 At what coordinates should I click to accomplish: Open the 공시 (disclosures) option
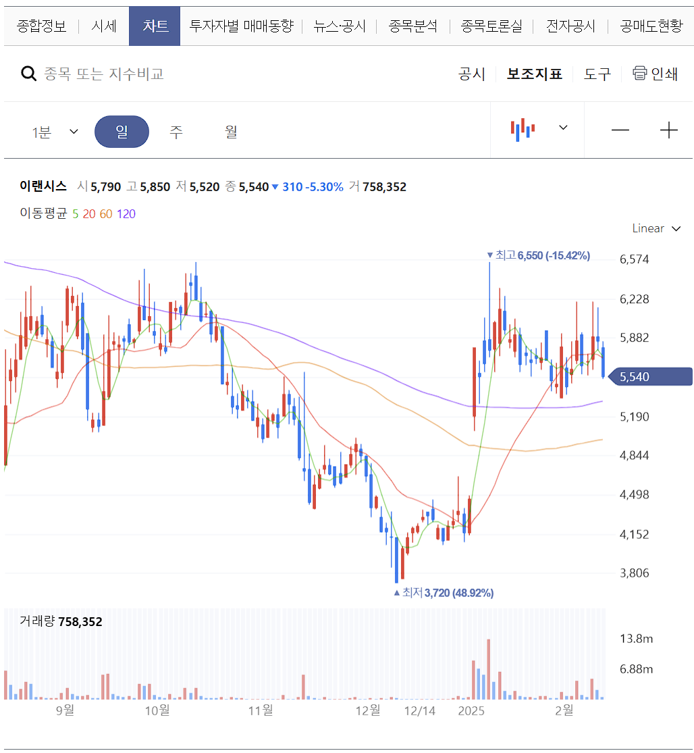[473, 74]
